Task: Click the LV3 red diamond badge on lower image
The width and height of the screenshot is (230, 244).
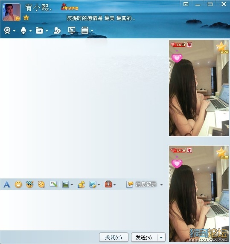Action: click(x=178, y=150)
